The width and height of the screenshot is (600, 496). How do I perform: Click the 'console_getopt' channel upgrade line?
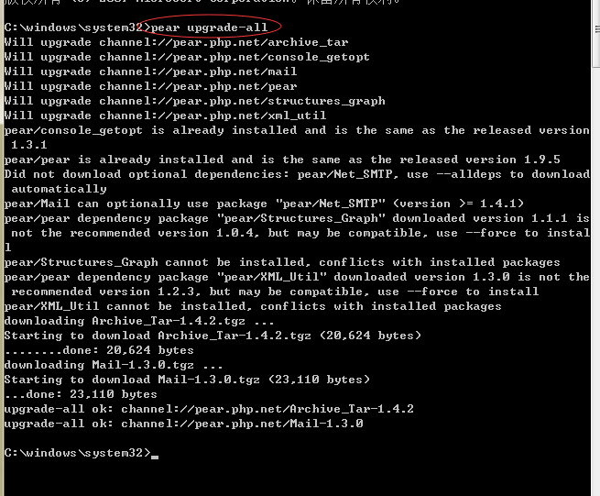(x=187, y=57)
